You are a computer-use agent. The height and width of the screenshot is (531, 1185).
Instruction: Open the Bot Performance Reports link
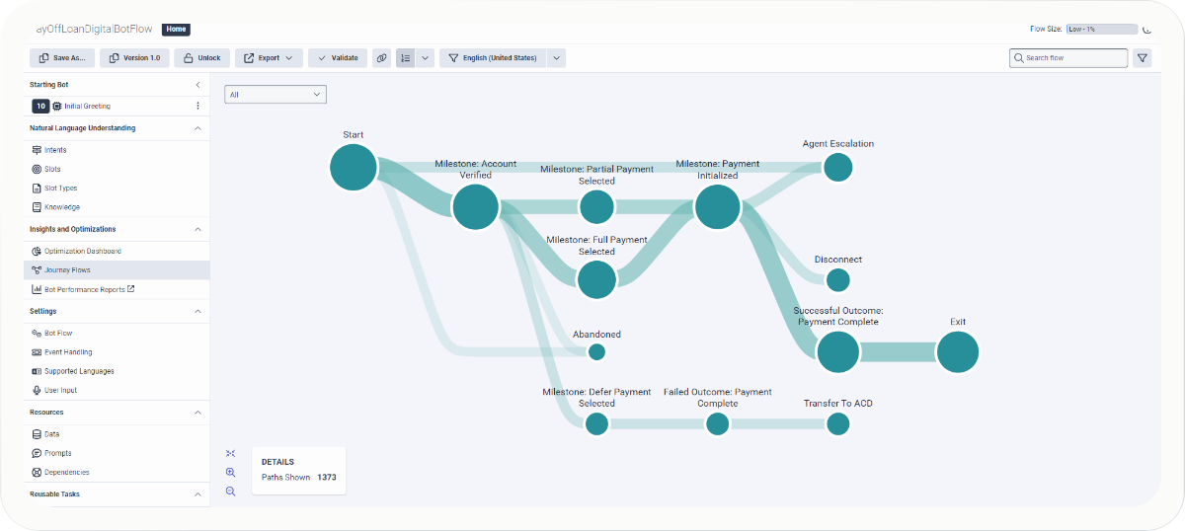pos(89,289)
